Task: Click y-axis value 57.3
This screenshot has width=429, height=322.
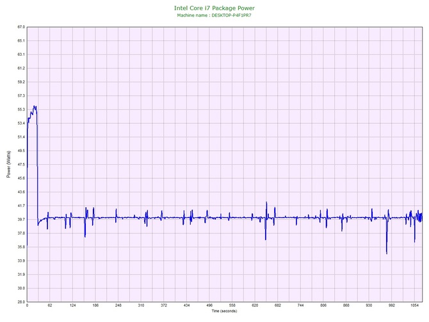Action: 21,96
